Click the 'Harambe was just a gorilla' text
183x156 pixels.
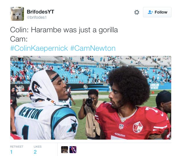(74, 30)
